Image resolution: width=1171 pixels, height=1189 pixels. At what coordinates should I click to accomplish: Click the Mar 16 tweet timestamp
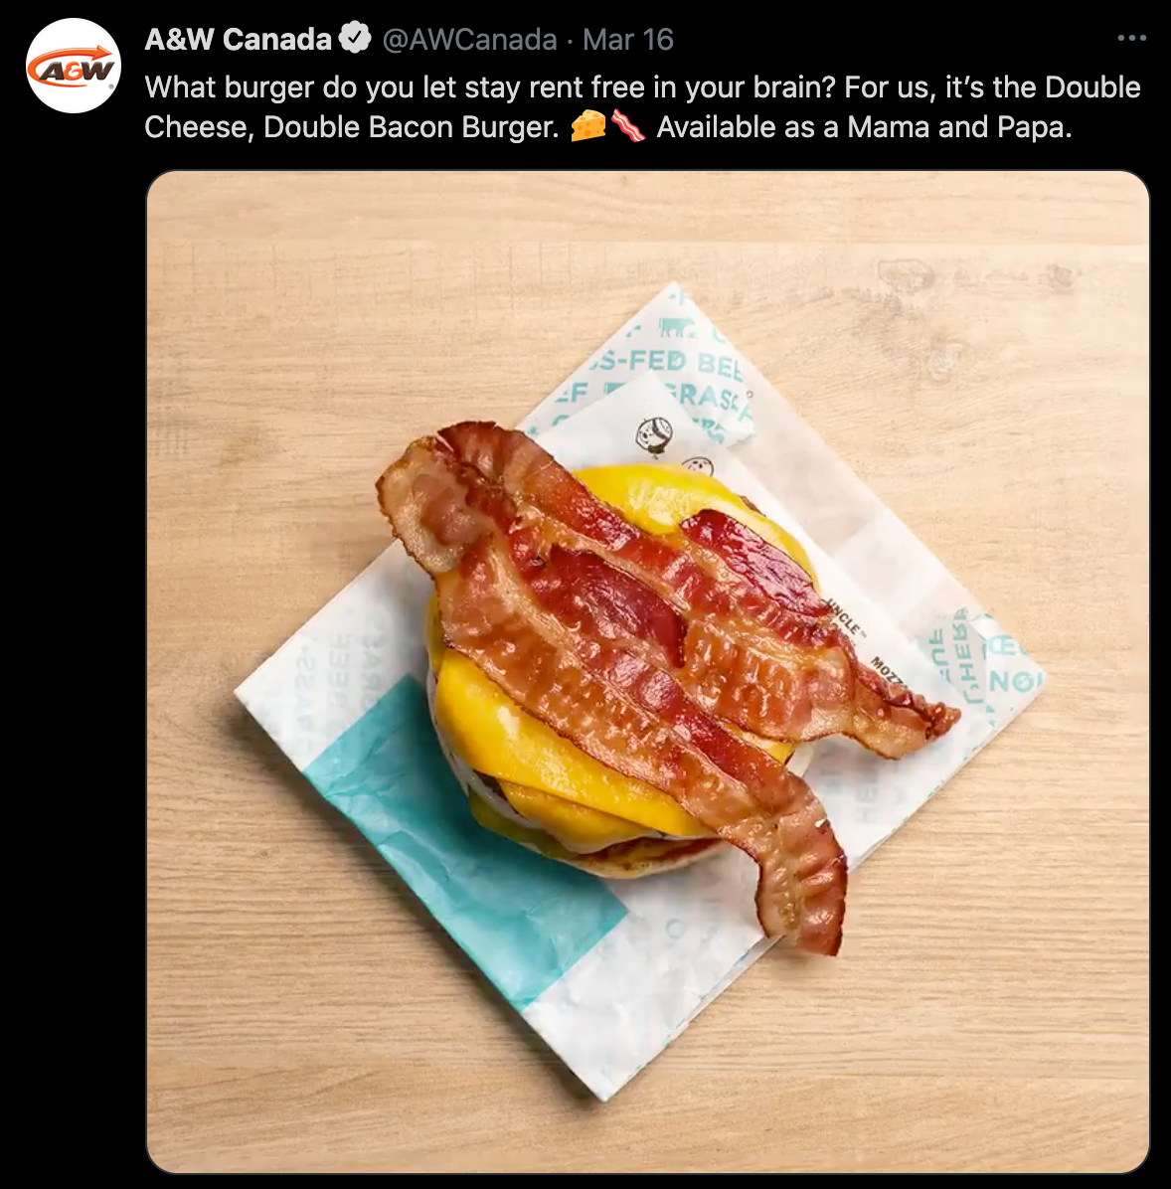[628, 40]
